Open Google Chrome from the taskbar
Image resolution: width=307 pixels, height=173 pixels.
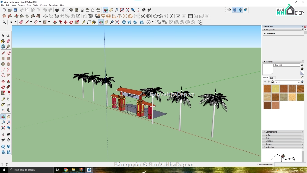point(66,170)
